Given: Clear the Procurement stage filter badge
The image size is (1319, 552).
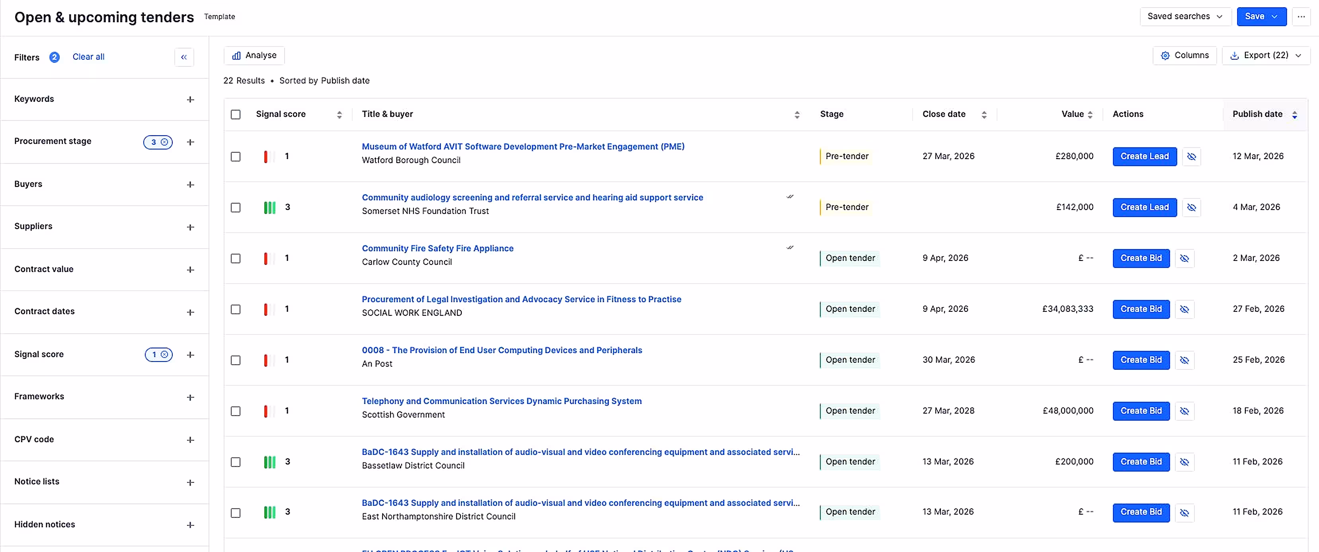Looking at the screenshot, I should (x=164, y=142).
